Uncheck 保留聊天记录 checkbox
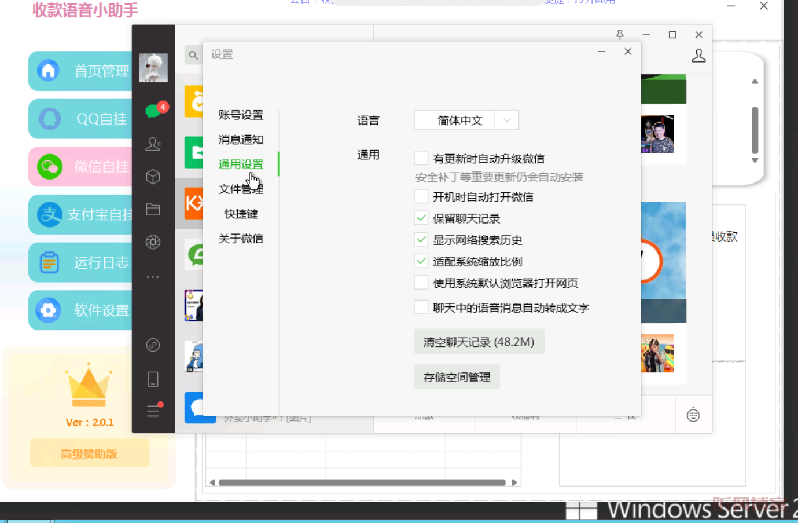Screen dimensions: 798x523 tap(421, 218)
